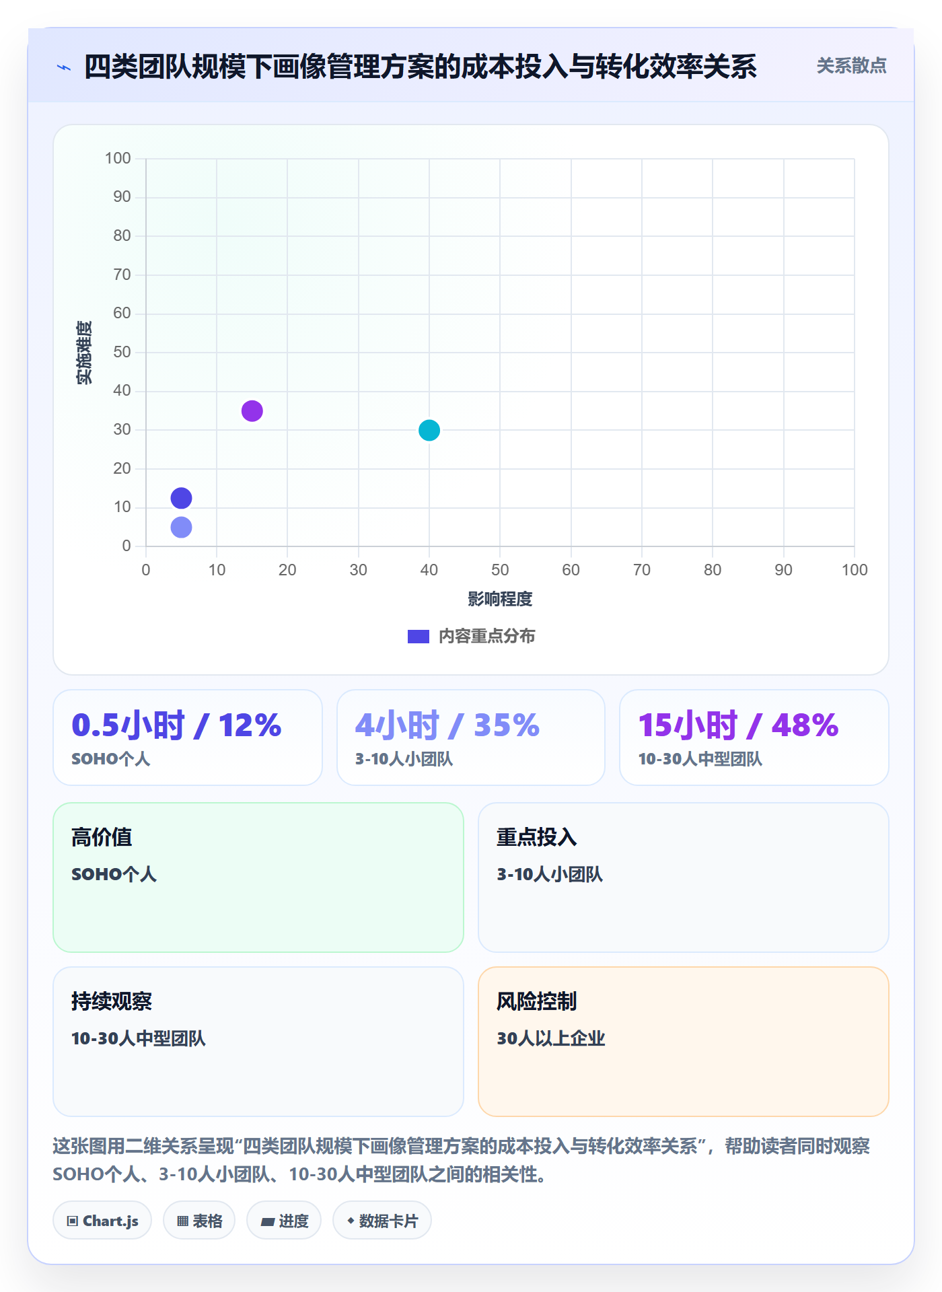The image size is (942, 1292).
Task: Click the 表格 tag chip
Action: (199, 1221)
